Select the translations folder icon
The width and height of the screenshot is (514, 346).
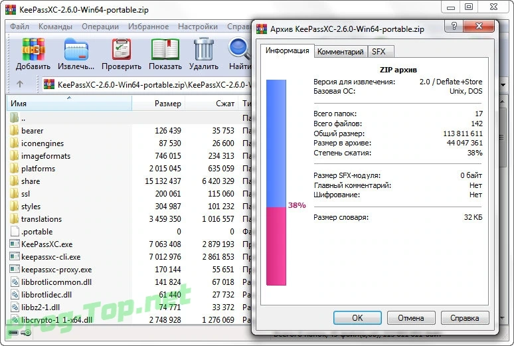(x=14, y=218)
